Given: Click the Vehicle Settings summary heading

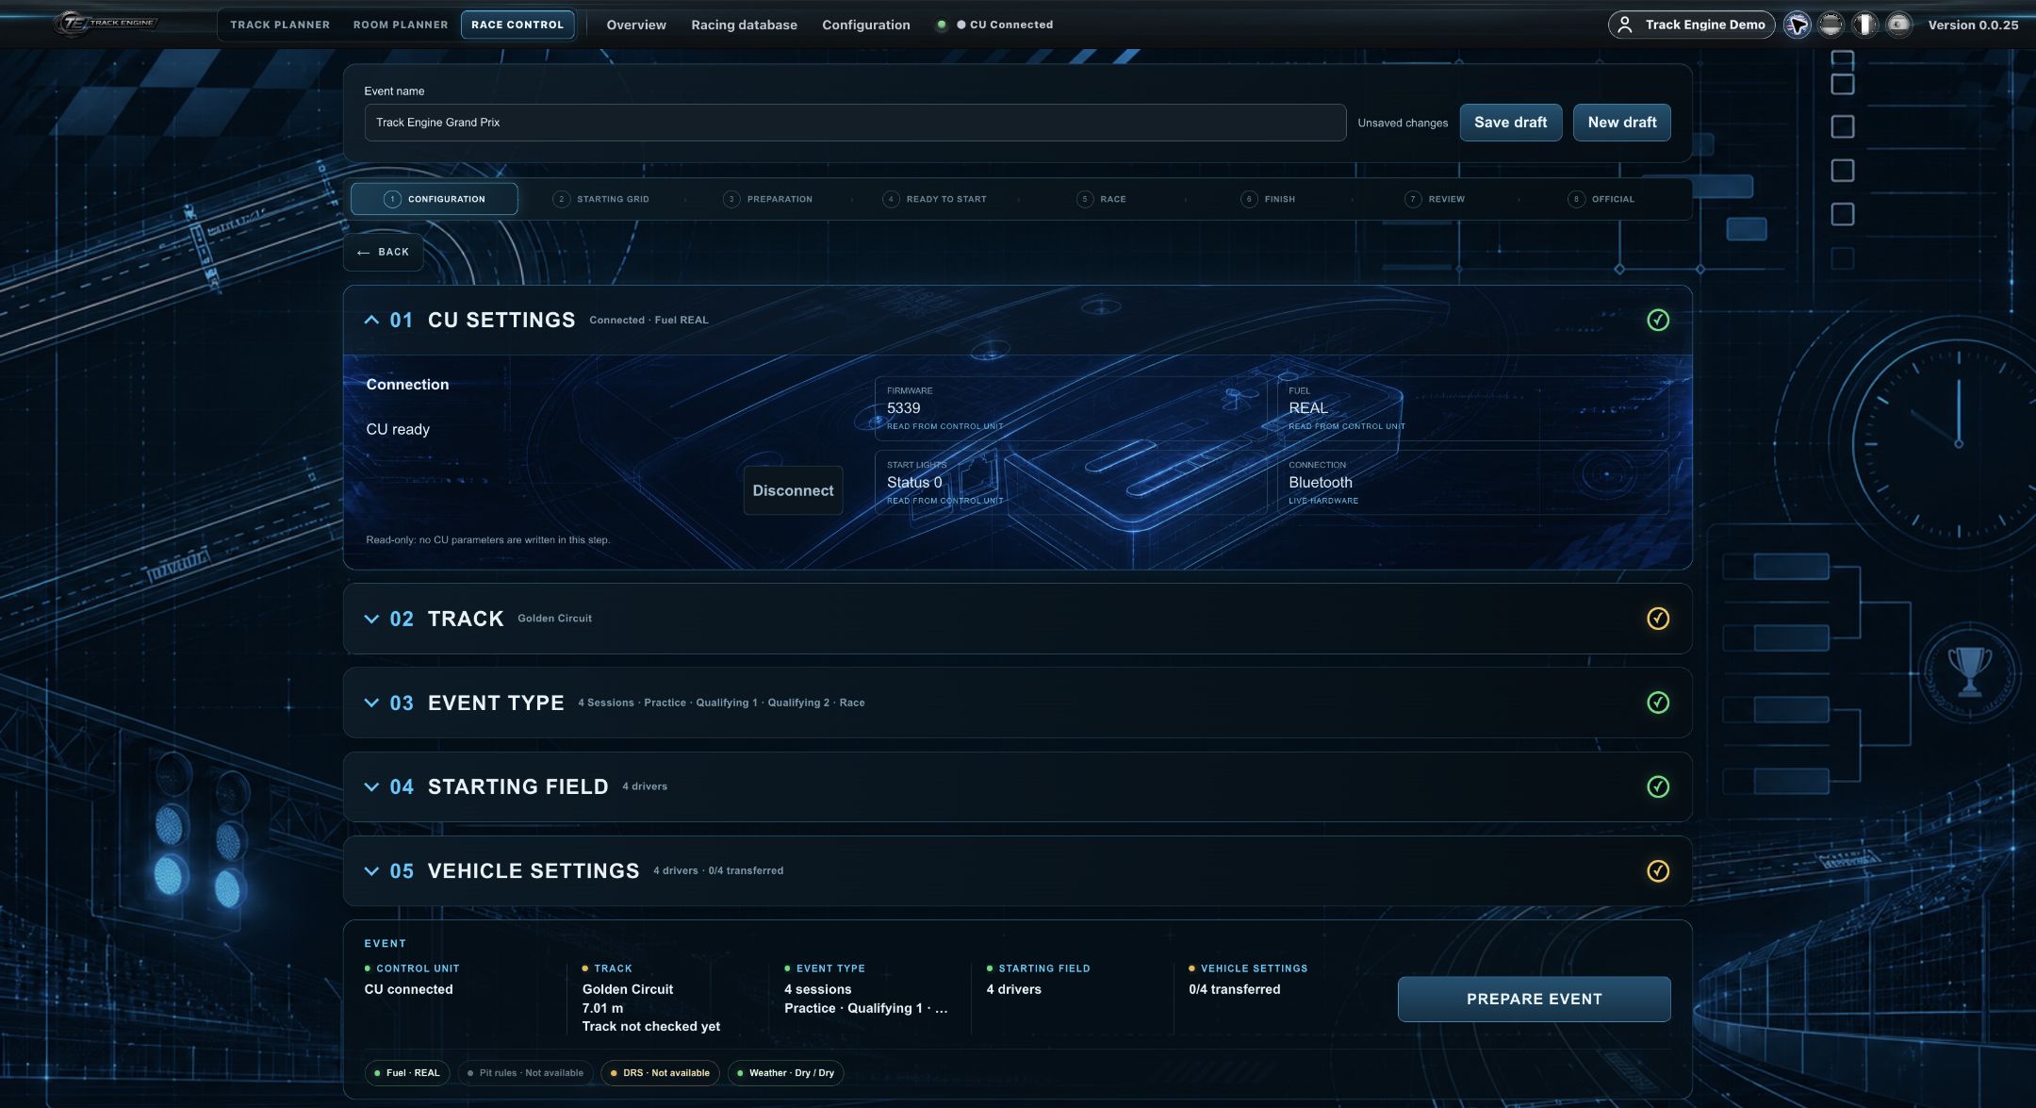Looking at the screenshot, I should [1254, 968].
